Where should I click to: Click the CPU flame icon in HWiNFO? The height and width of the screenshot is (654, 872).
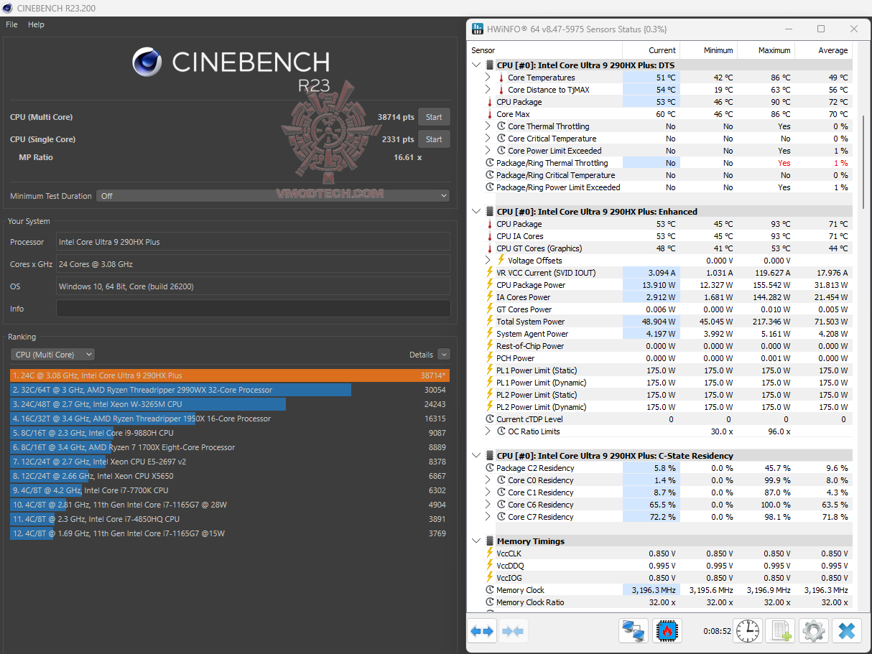tap(667, 631)
